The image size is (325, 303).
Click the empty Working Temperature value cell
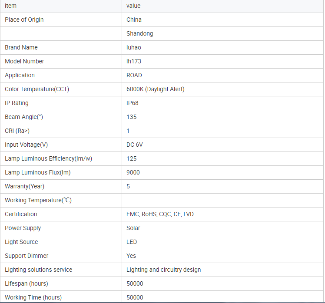(x=222, y=200)
